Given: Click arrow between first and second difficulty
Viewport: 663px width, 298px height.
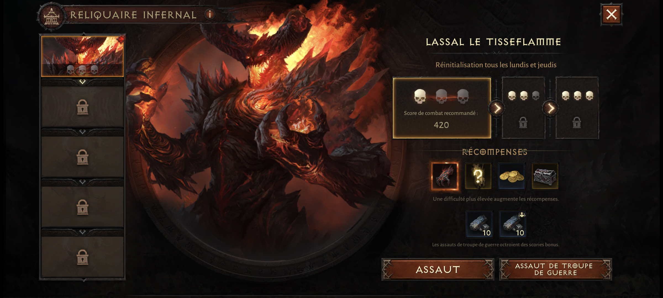Looking at the screenshot, I should [x=497, y=108].
